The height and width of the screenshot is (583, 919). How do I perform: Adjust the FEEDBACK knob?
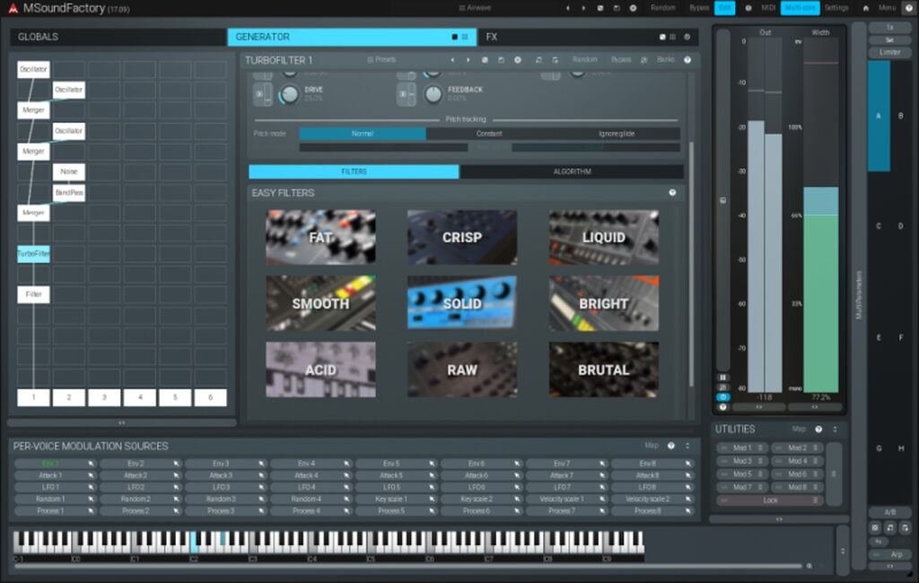433,94
